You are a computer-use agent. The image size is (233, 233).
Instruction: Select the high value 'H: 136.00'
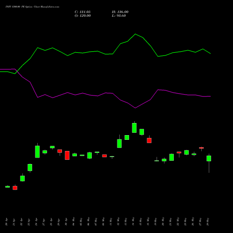[120, 12]
